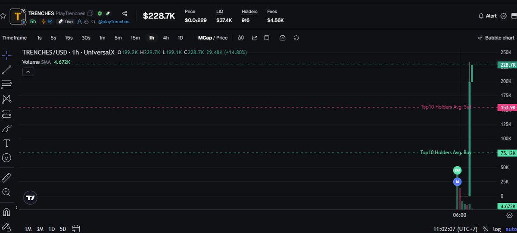Select the ruler measure tool
Image resolution: width=517 pixels, height=233 pixels.
point(6,177)
